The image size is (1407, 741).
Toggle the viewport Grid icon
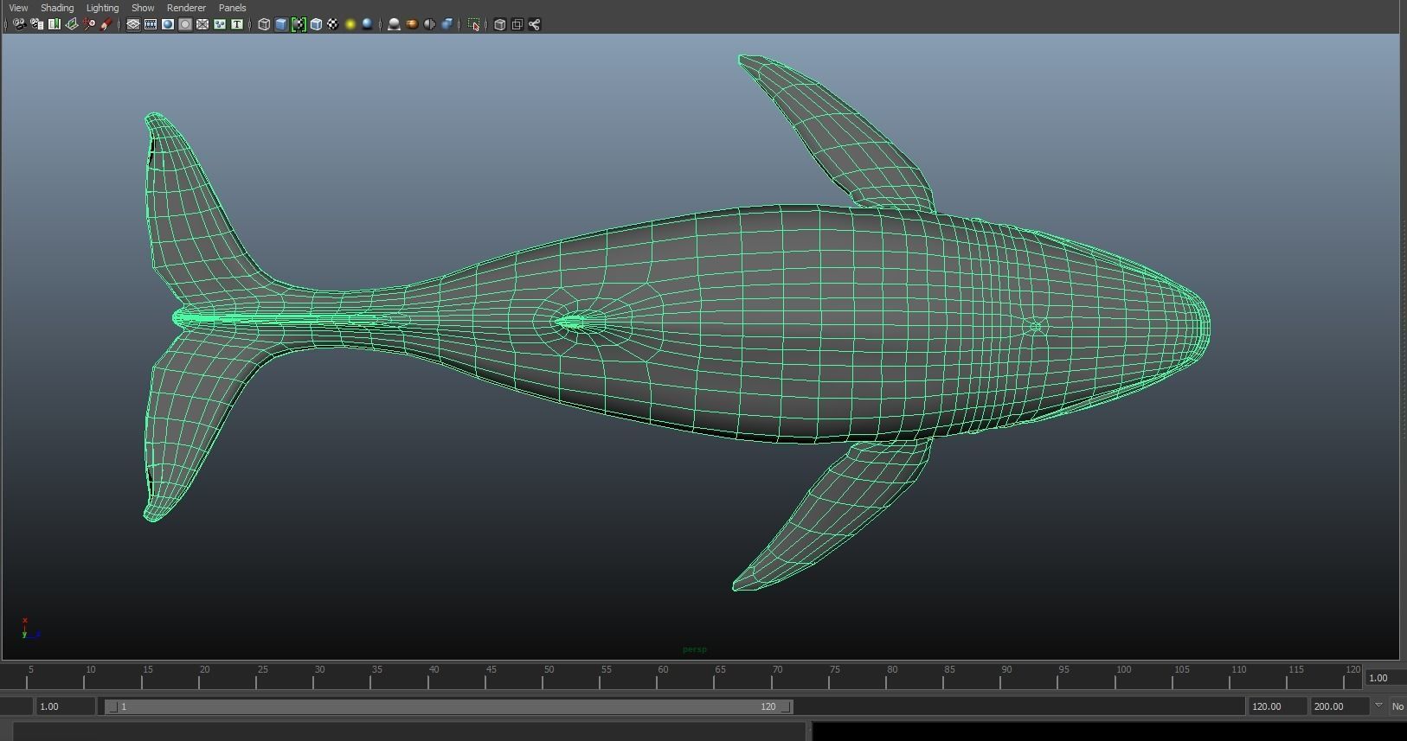(x=133, y=24)
